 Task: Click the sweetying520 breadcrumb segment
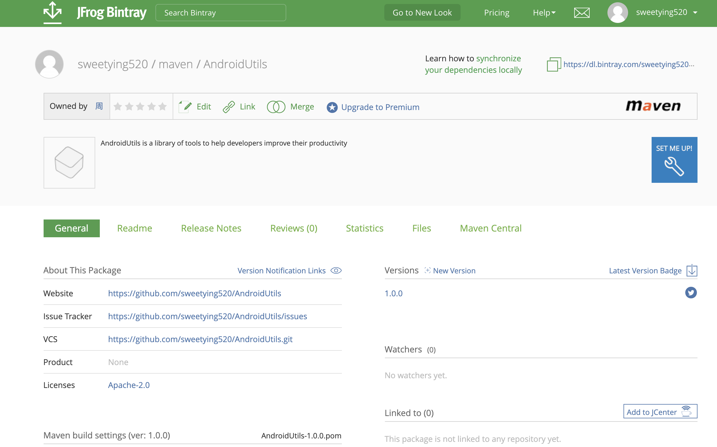click(112, 64)
